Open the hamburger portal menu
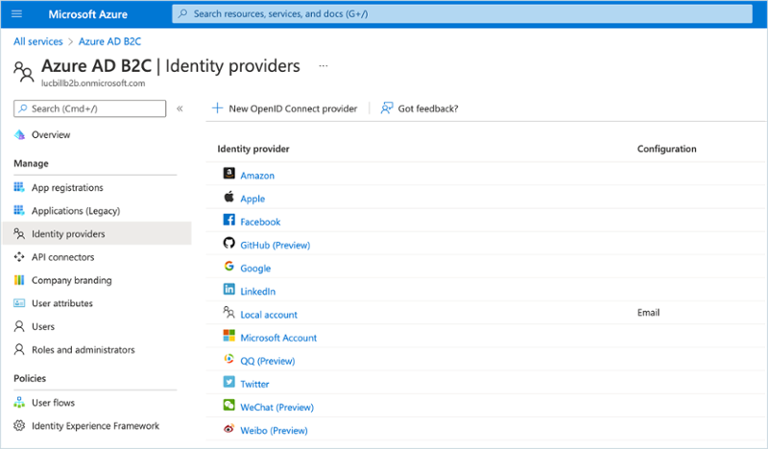Screen dimensions: 768x449 pyautogui.click(x=16, y=13)
